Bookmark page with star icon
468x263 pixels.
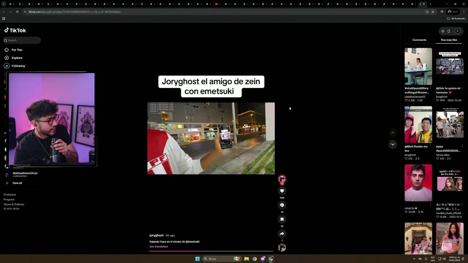(x=433, y=12)
